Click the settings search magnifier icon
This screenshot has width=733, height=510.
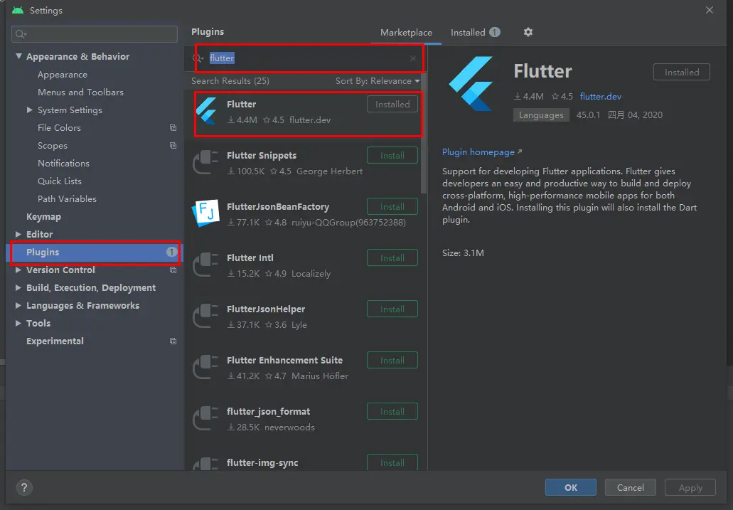21,33
